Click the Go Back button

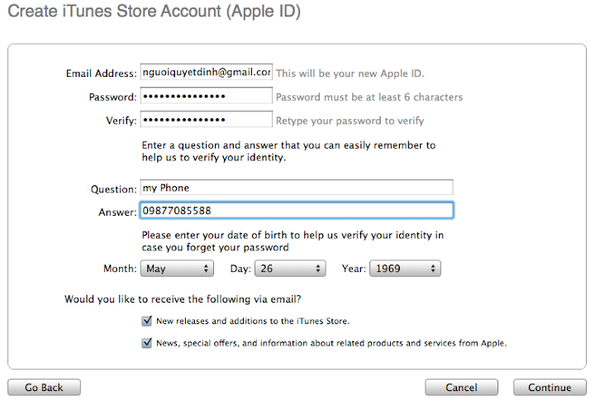44,387
